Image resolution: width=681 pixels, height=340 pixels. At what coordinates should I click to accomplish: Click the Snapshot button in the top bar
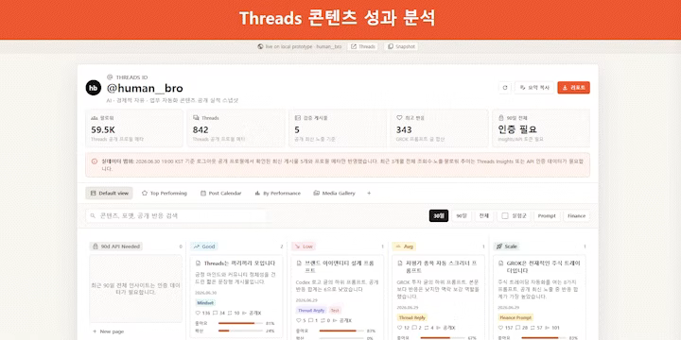click(401, 46)
